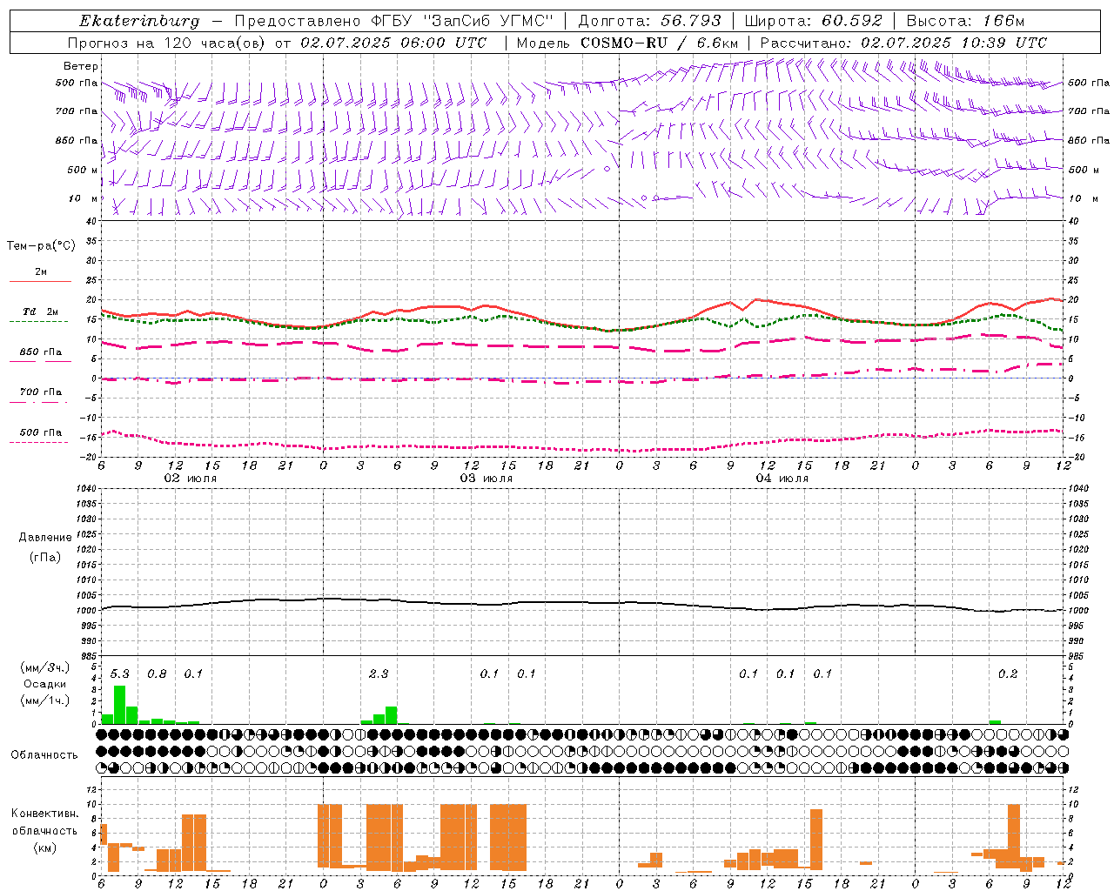Click 'Рассчитано: 02.07.2025 10:39 UTC' text
This screenshot has height=891, width=1114.
[903, 43]
